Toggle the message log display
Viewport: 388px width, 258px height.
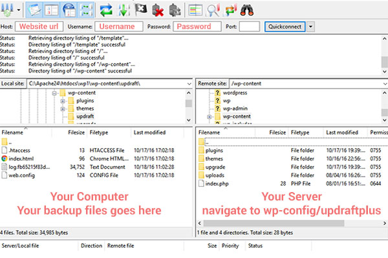click(x=34, y=10)
